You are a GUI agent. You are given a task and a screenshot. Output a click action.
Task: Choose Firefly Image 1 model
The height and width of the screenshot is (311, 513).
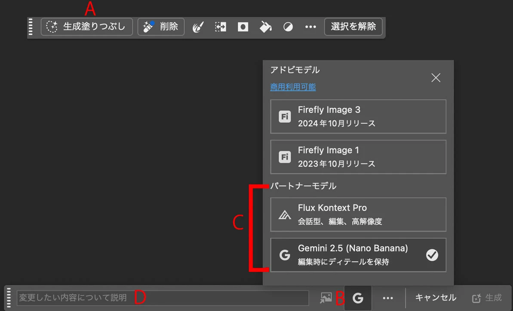358,157
